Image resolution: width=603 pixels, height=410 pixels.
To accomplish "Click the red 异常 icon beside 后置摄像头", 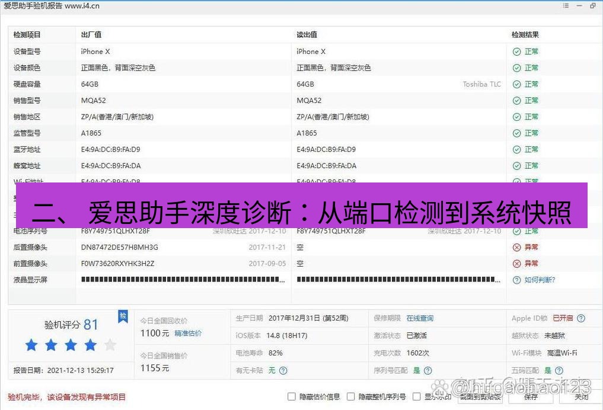I will (x=516, y=247).
